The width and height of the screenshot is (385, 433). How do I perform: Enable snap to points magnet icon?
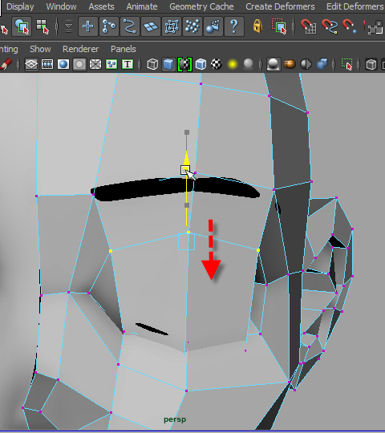click(x=350, y=26)
